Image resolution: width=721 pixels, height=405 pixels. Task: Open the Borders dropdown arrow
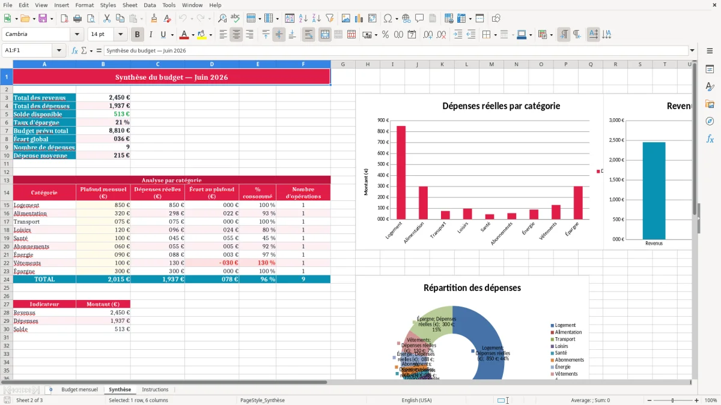[495, 35]
